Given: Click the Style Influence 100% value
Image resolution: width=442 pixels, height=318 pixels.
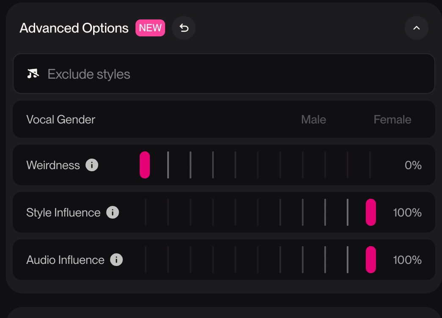Looking at the screenshot, I should (x=407, y=213).
